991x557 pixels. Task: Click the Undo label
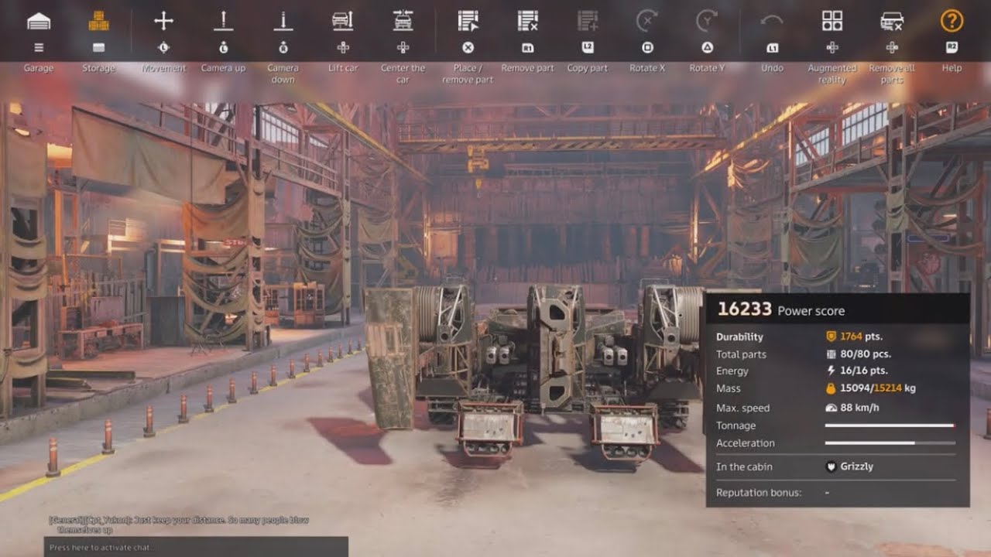(x=772, y=68)
